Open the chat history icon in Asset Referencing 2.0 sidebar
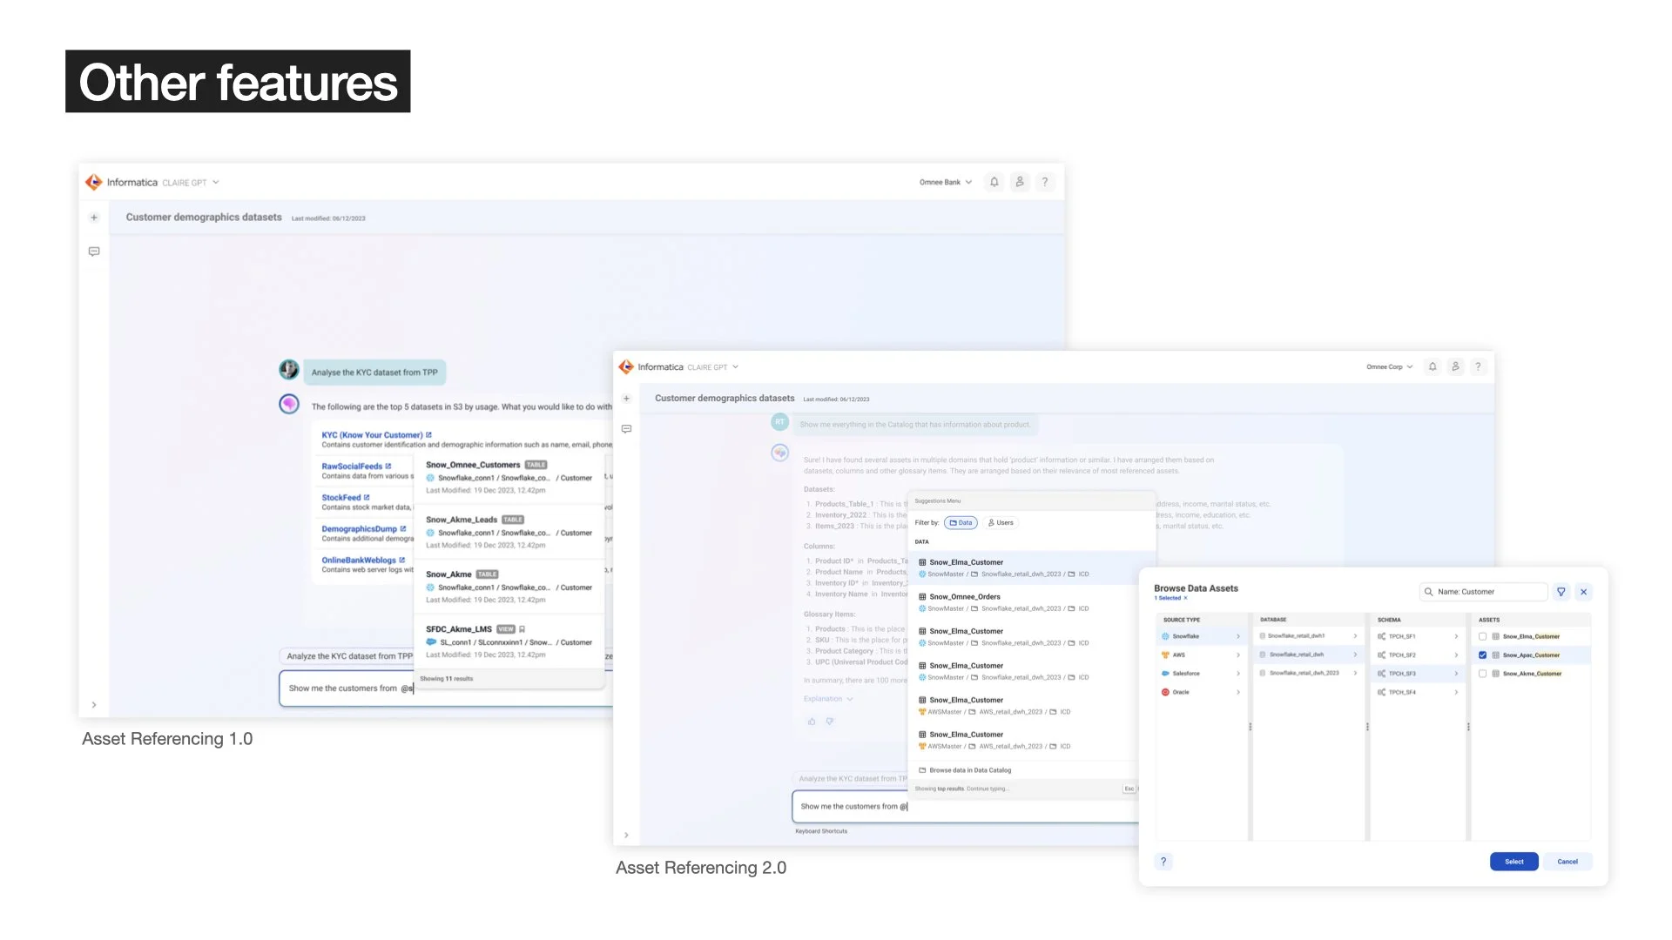1672x940 pixels. [626, 429]
